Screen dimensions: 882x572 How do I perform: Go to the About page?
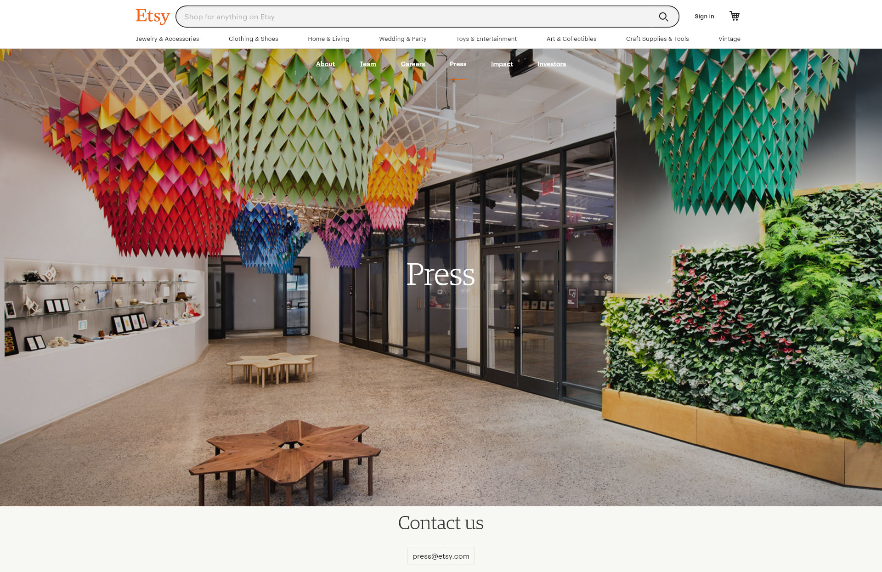(325, 64)
